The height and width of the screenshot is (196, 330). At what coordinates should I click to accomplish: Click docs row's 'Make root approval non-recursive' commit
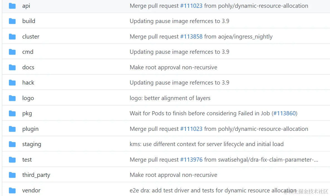173,67
